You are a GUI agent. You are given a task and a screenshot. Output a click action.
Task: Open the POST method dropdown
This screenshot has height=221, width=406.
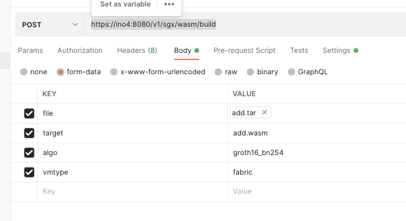pos(50,25)
